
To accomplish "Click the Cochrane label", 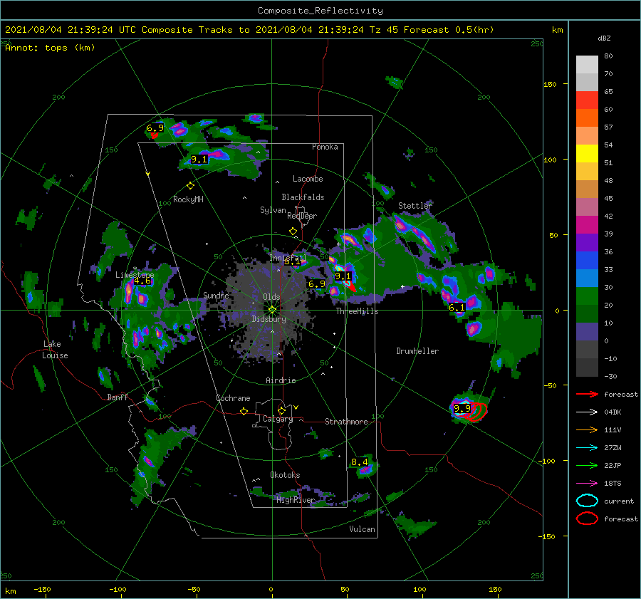I will (x=233, y=398).
